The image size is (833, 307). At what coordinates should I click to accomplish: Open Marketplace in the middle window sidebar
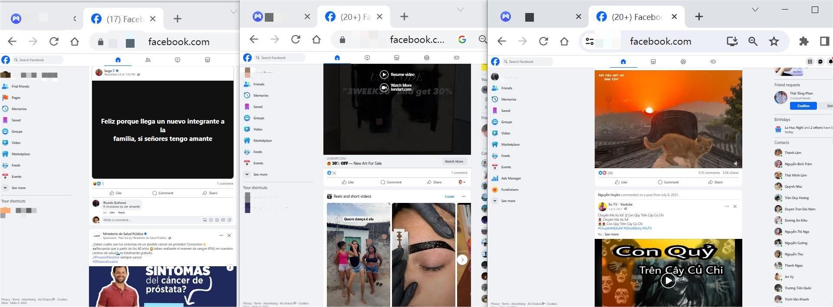tap(262, 140)
